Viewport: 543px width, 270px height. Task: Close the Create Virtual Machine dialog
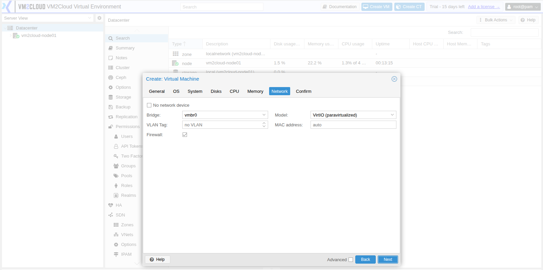coord(394,79)
